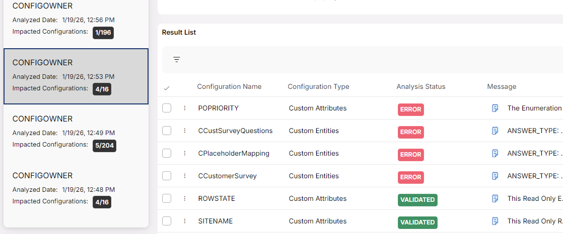
Task: Open row menu for SITENAME
Action: coord(184,221)
